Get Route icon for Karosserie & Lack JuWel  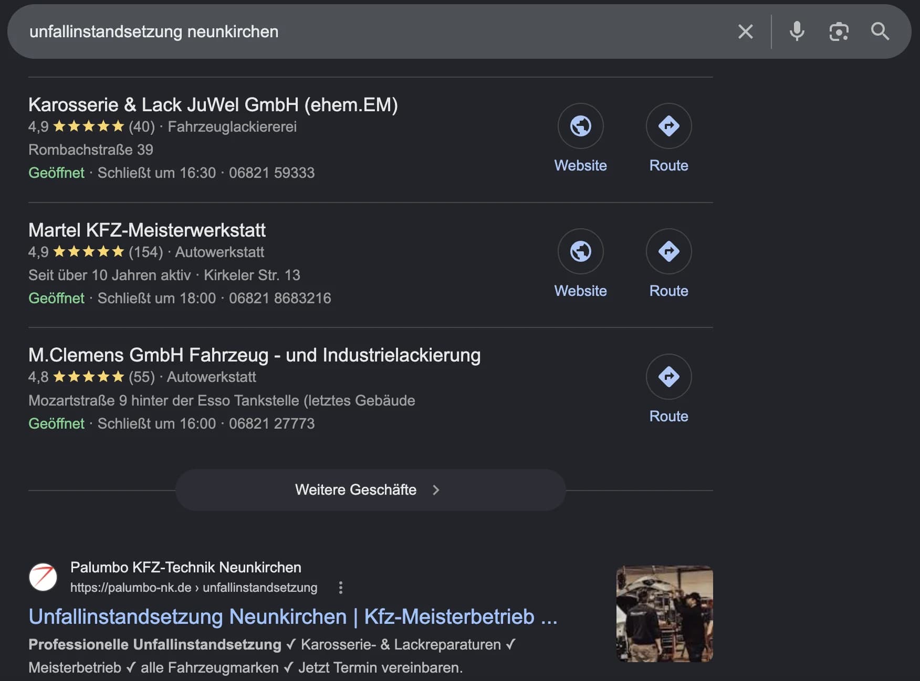click(x=668, y=126)
